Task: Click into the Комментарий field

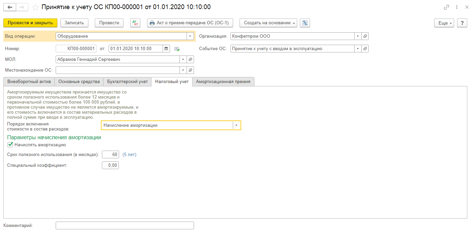Action: 124,226
